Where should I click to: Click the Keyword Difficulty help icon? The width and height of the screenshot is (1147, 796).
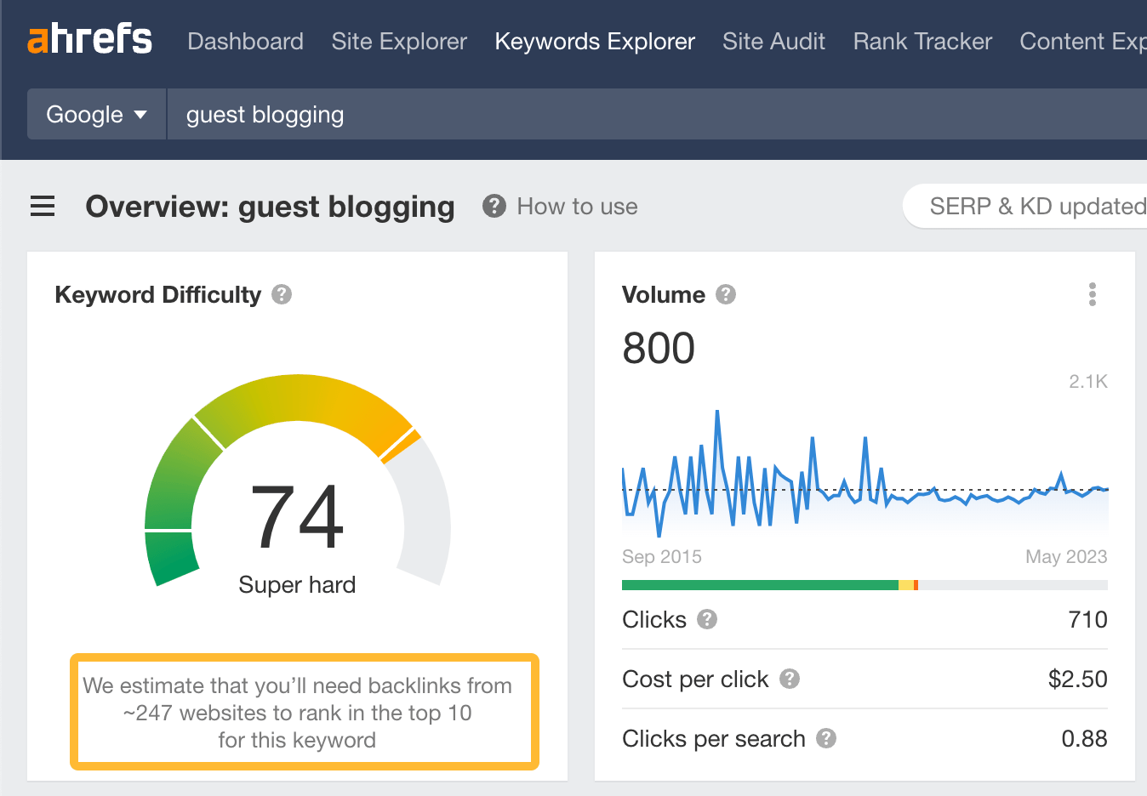[x=281, y=294]
